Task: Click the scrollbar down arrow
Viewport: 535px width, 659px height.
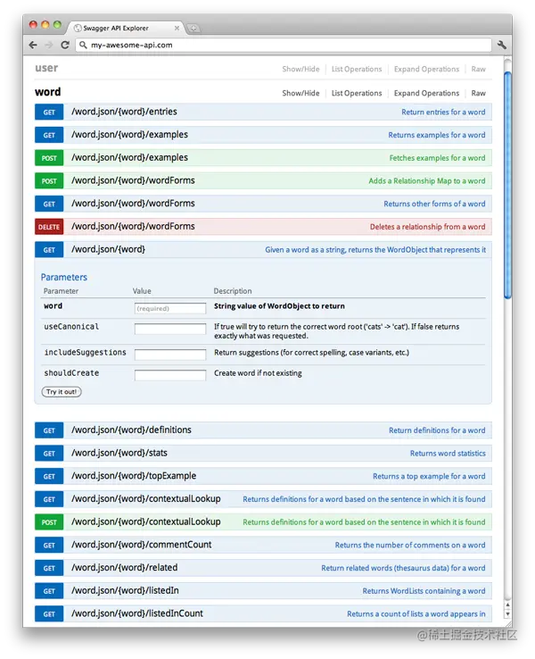Action: point(507,614)
